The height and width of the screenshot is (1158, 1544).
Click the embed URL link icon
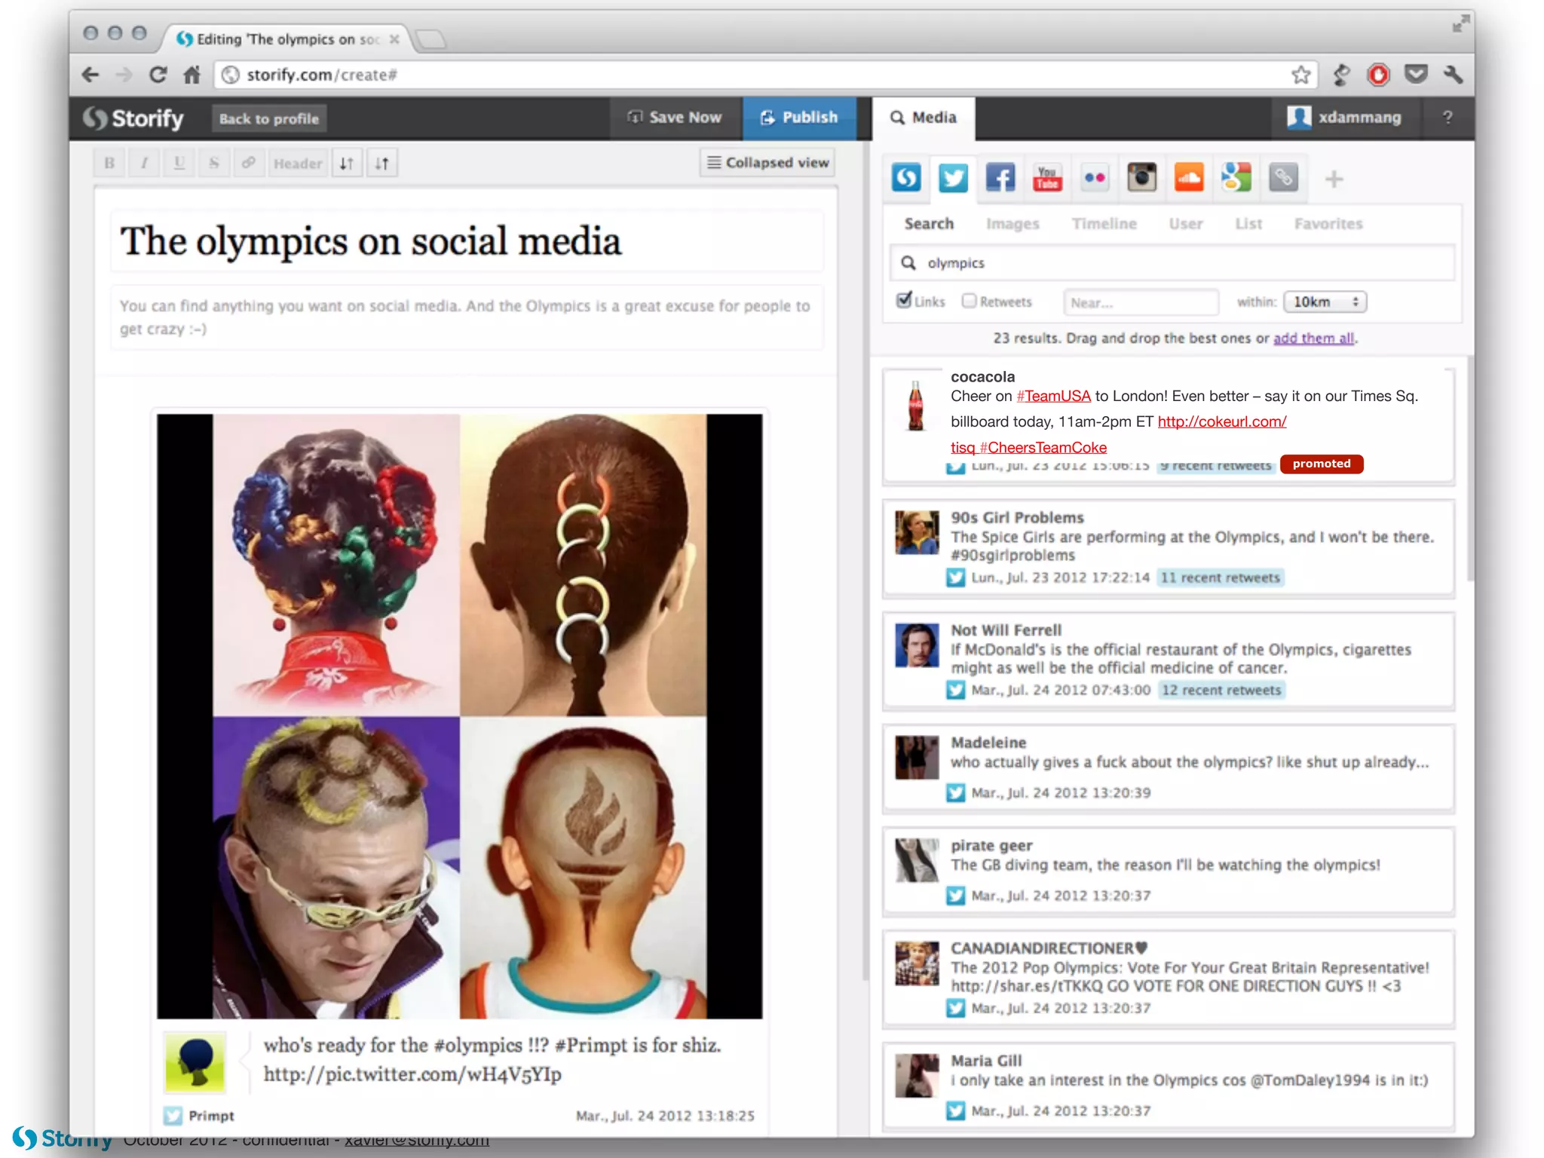pyautogui.click(x=1283, y=179)
